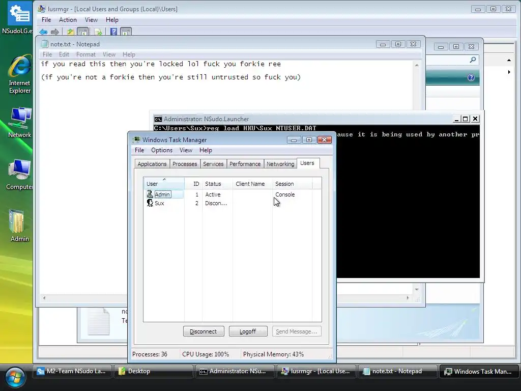The width and height of the screenshot is (521, 391).
Task: Sort by Session column header
Action: [x=293, y=183]
